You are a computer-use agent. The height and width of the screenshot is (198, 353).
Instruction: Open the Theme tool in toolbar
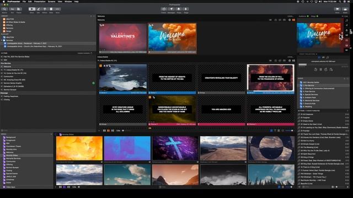tap(19, 9)
